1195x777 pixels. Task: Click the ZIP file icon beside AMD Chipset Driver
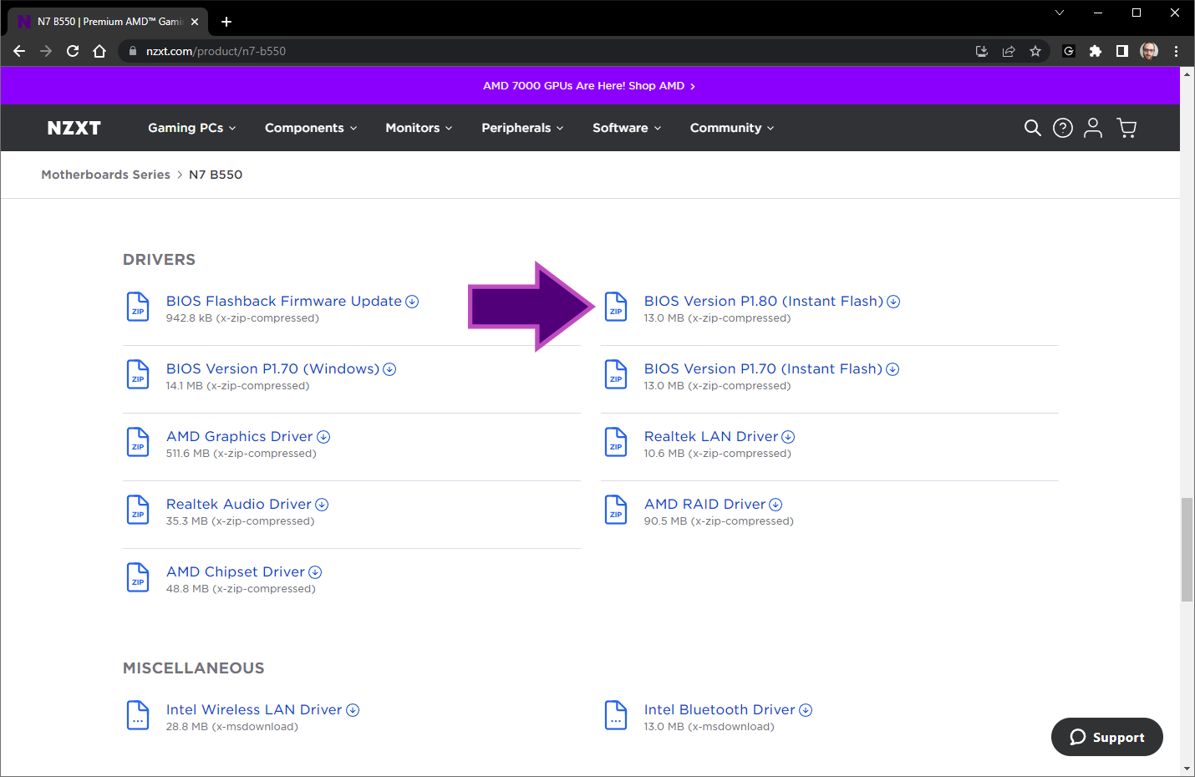[x=138, y=577]
